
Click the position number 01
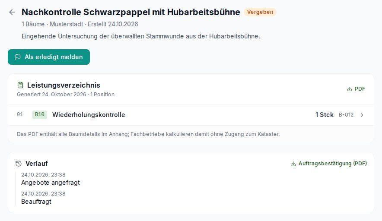point(20,114)
